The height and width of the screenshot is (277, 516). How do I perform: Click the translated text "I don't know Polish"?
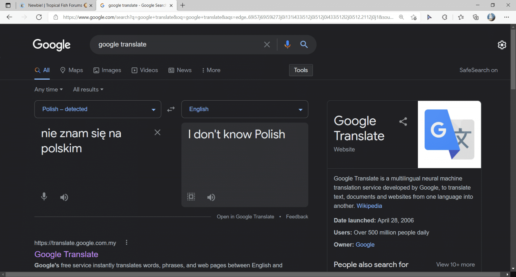pos(237,134)
